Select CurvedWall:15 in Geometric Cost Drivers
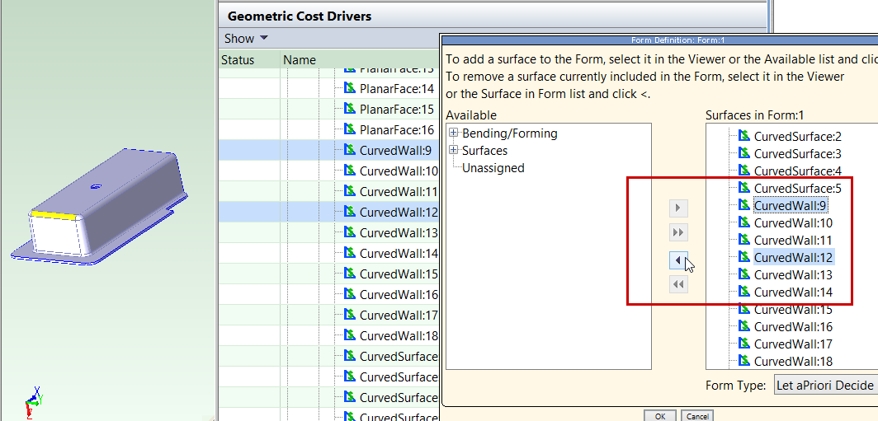Viewport: 878px width, 421px height. (399, 274)
